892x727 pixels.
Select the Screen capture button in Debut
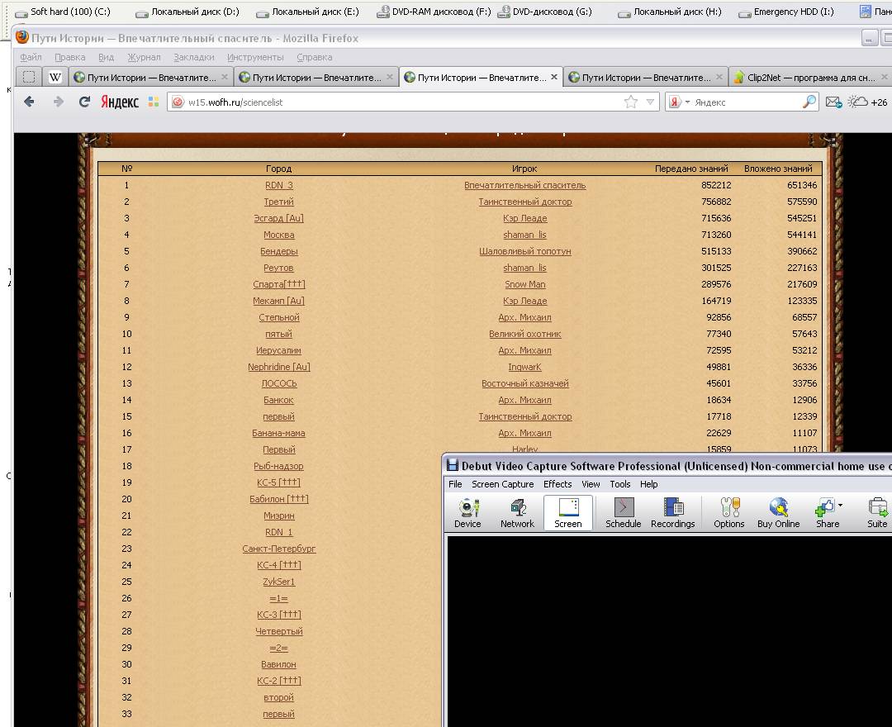point(567,513)
